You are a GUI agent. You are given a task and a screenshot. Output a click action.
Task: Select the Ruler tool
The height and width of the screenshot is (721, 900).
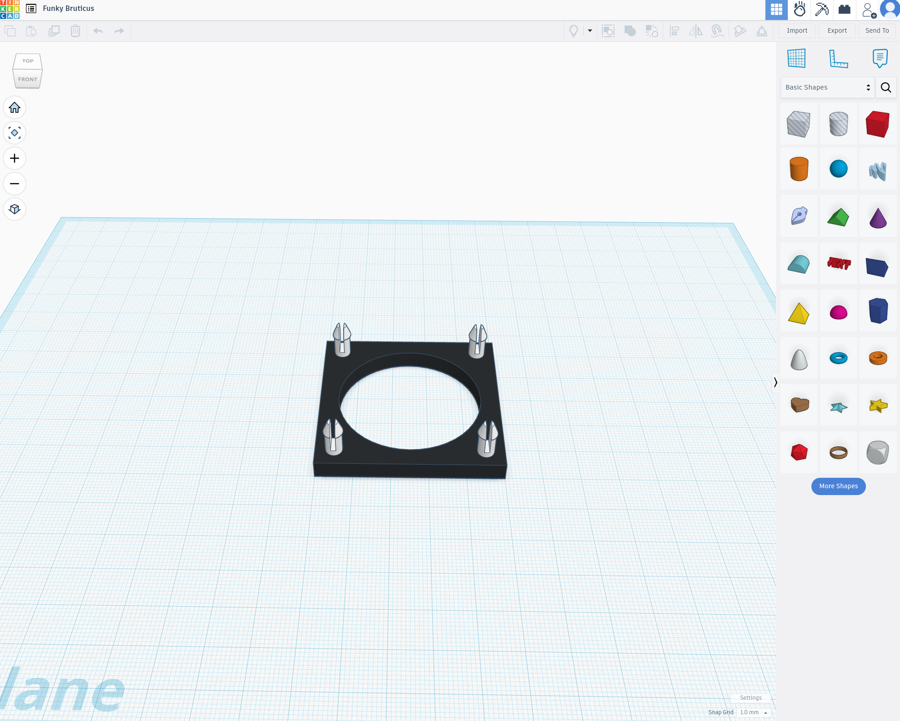point(838,59)
